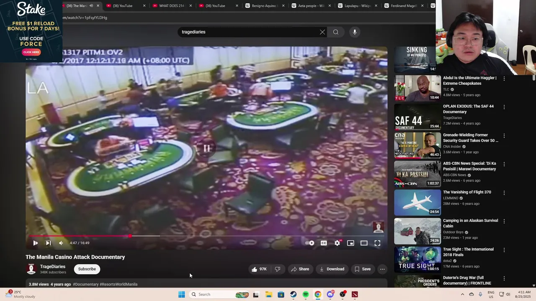This screenshot has width=536, height=301.
Task: Save video to a playlist
Action: tap(362, 269)
